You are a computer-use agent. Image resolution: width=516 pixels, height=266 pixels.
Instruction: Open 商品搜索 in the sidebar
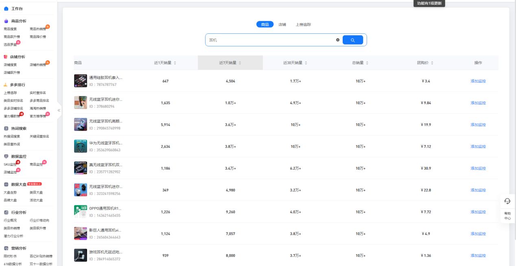point(10,29)
